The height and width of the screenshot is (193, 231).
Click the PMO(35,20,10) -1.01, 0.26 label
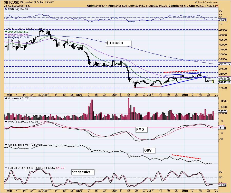tap(27, 122)
